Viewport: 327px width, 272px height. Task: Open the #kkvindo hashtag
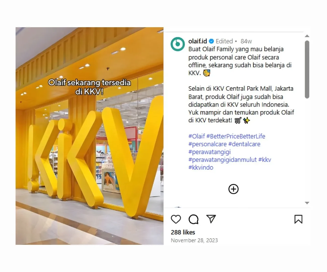click(x=201, y=167)
